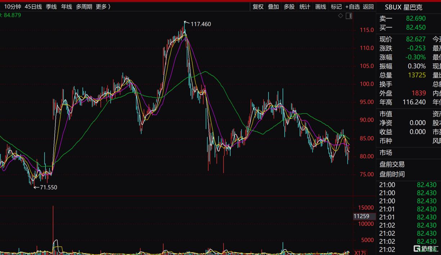Viewport: 441px width, 255px height.
Task: Click the 117.460 high price marker
Action: tap(201, 24)
